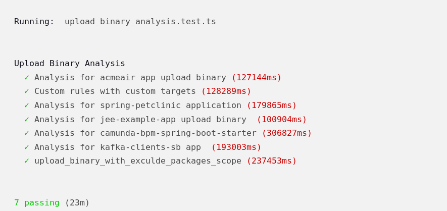447x211 pixels.
Task: Click the green "7 passing" summary
Action: click(36, 203)
